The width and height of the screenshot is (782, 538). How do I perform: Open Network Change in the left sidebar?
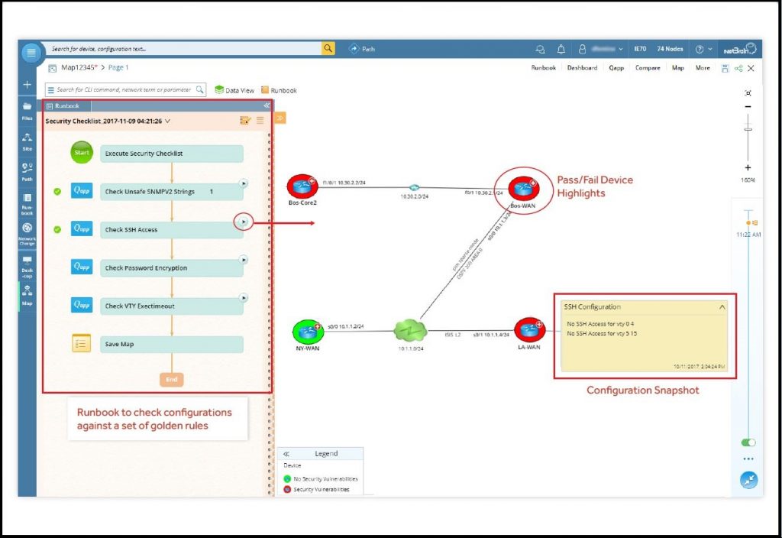[27, 234]
